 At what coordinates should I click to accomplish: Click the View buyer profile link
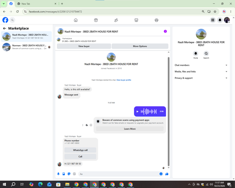[124, 80]
